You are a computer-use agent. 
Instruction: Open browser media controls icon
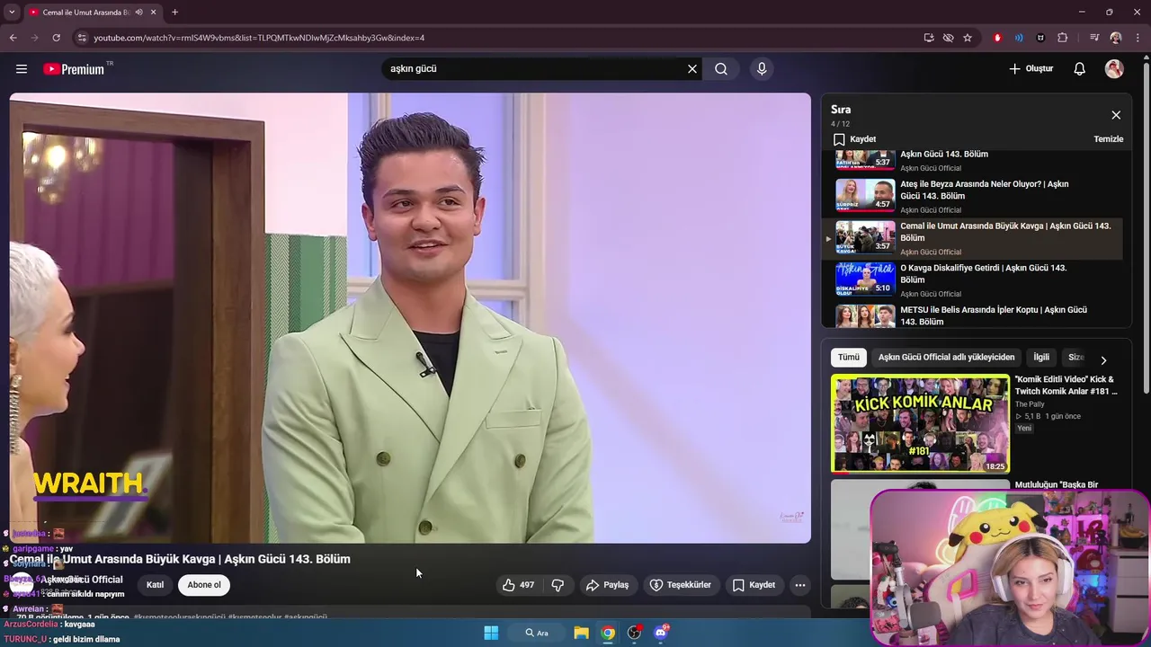point(1094,38)
